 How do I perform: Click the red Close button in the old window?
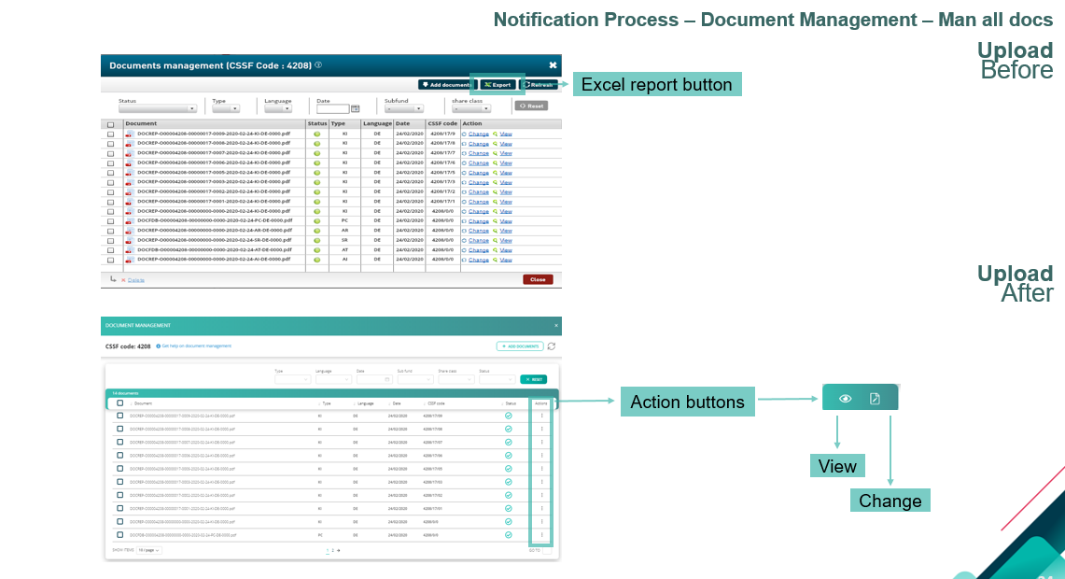tap(538, 279)
